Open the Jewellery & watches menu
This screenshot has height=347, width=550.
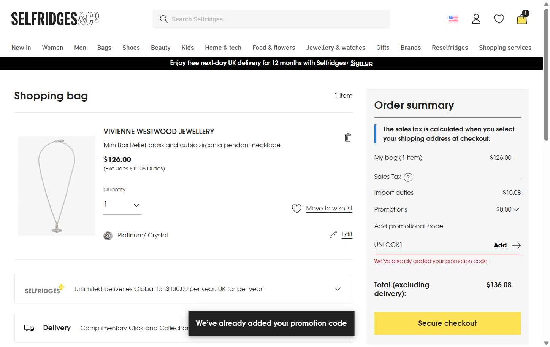[x=336, y=48]
